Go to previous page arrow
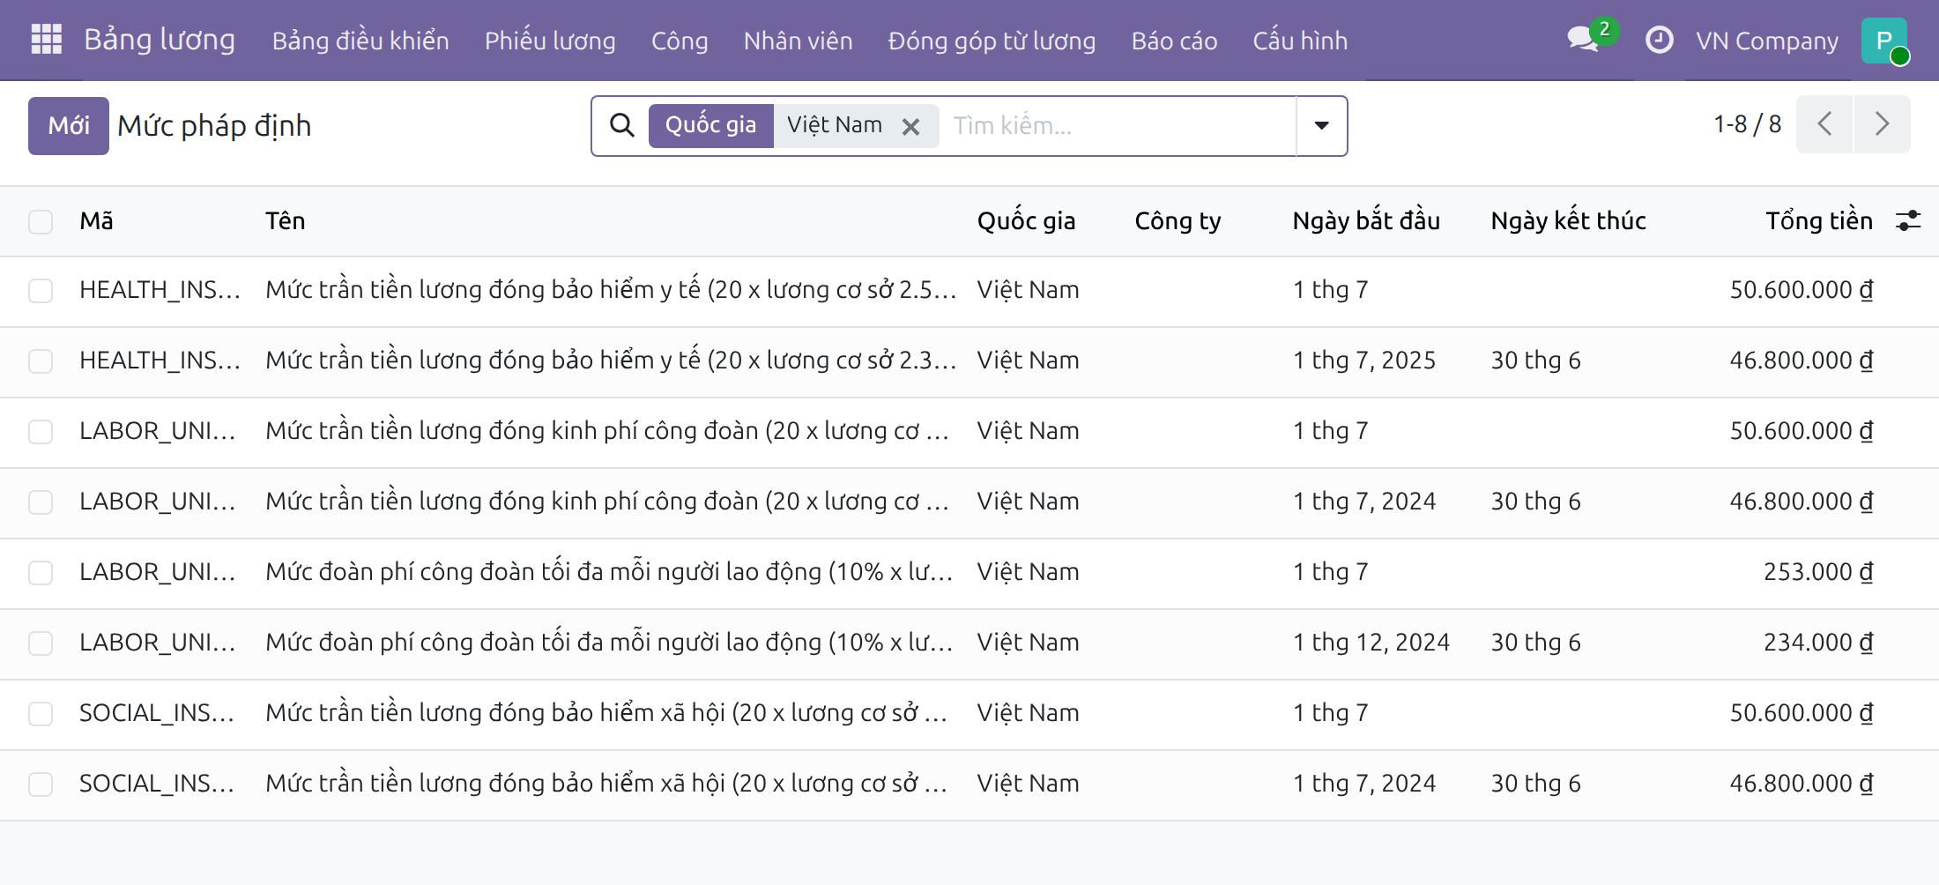Image resolution: width=1939 pixels, height=885 pixels. click(x=1824, y=124)
